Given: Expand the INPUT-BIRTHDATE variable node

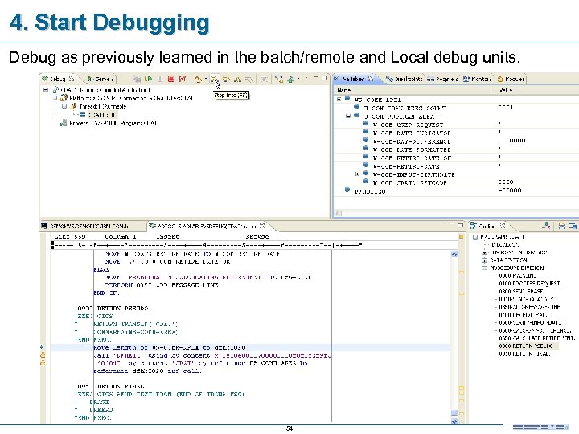Looking at the screenshot, I should click(x=357, y=174).
